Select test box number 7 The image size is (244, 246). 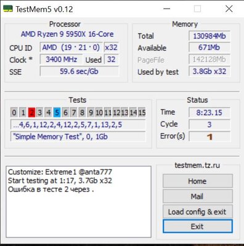pos(74,113)
